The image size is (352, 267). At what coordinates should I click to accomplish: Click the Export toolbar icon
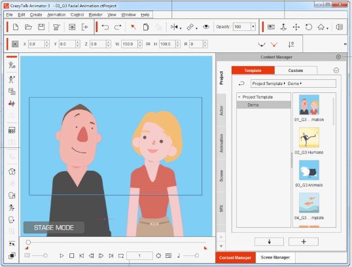point(84,27)
